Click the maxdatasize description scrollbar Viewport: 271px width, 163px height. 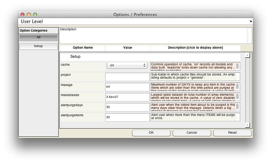pyautogui.click(x=238, y=97)
